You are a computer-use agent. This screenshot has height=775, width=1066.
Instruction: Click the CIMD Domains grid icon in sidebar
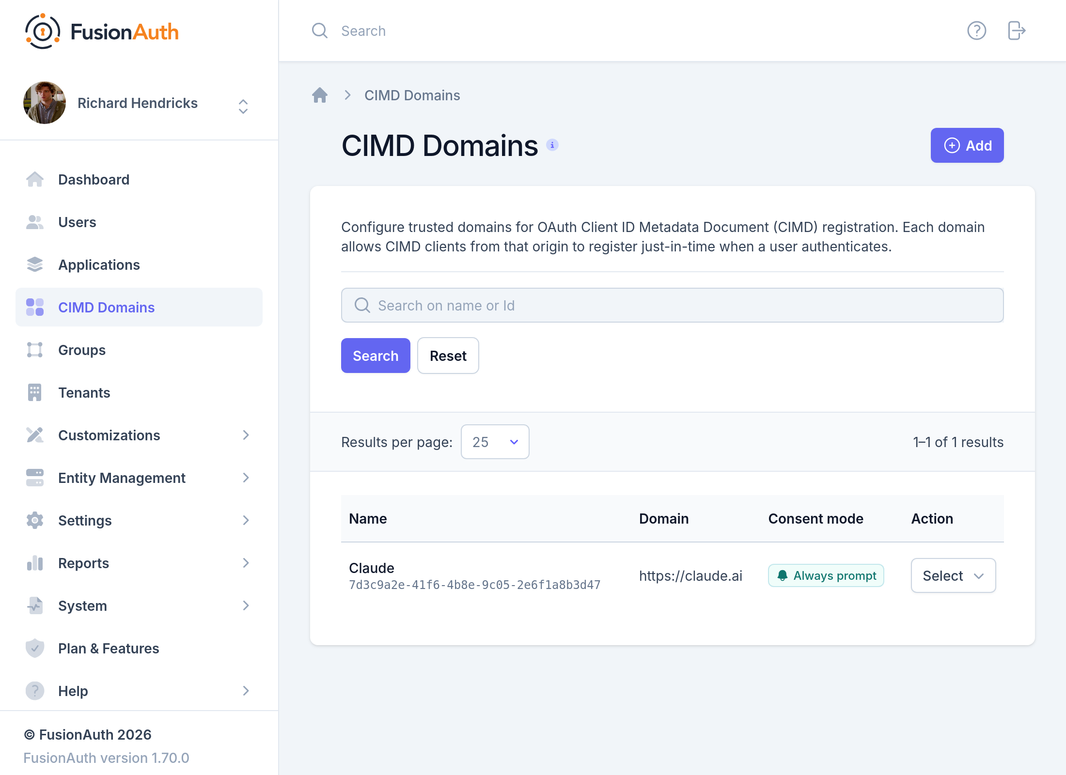click(x=35, y=307)
